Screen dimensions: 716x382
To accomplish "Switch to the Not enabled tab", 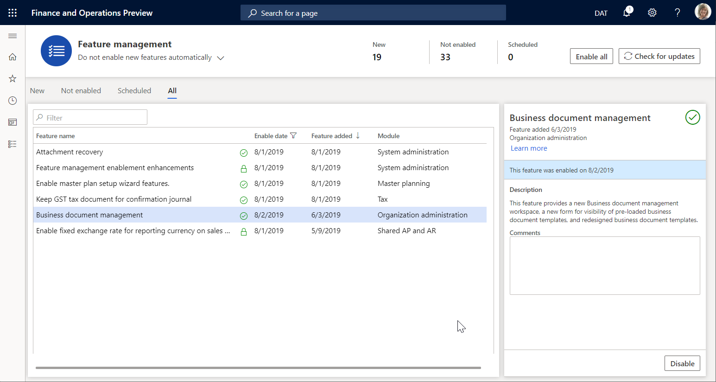I will coord(81,91).
